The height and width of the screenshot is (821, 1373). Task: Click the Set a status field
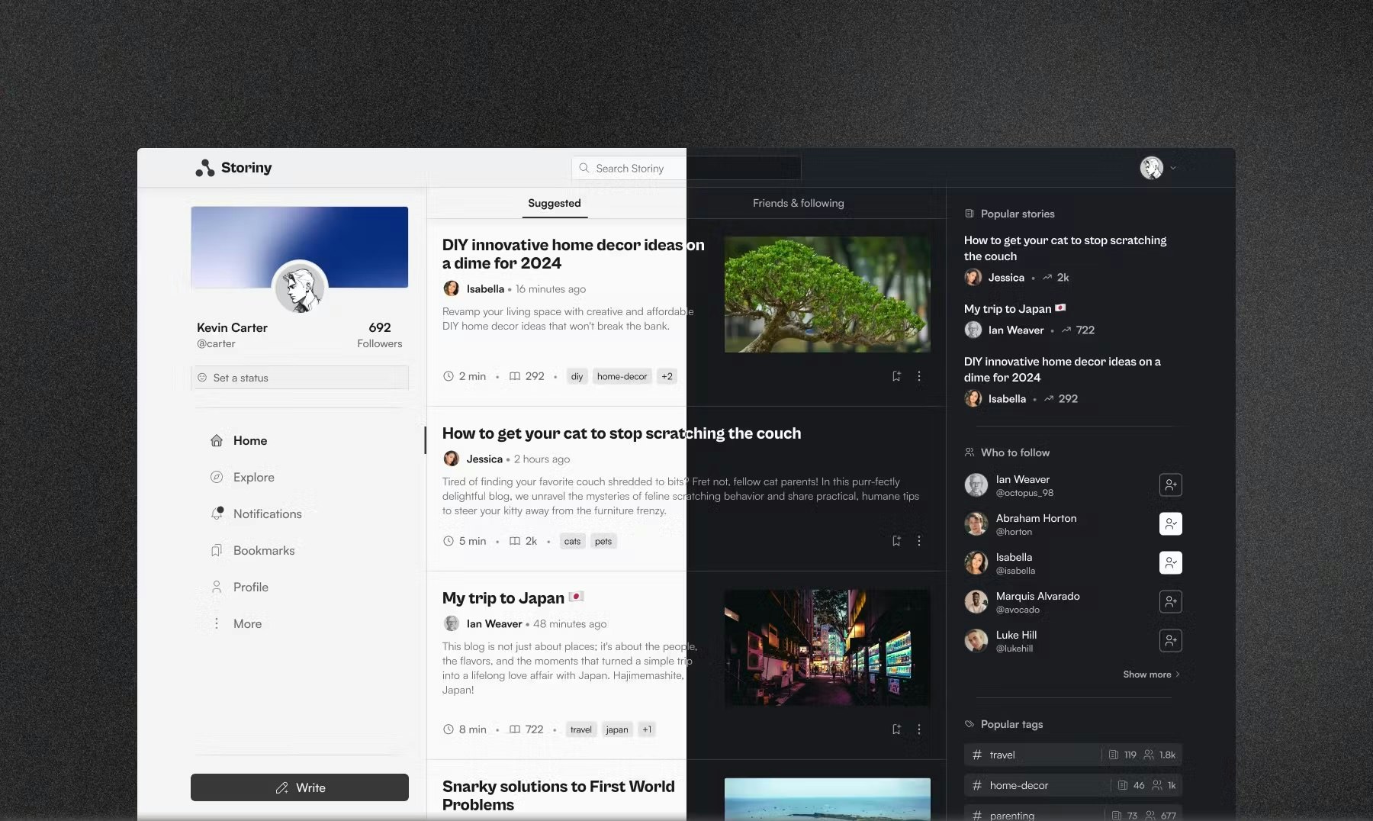point(300,378)
